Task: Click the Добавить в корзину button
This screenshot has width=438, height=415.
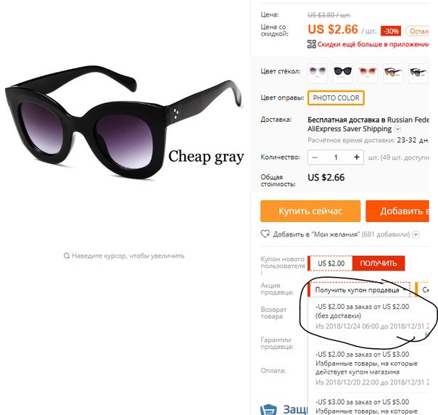Action: click(x=397, y=211)
